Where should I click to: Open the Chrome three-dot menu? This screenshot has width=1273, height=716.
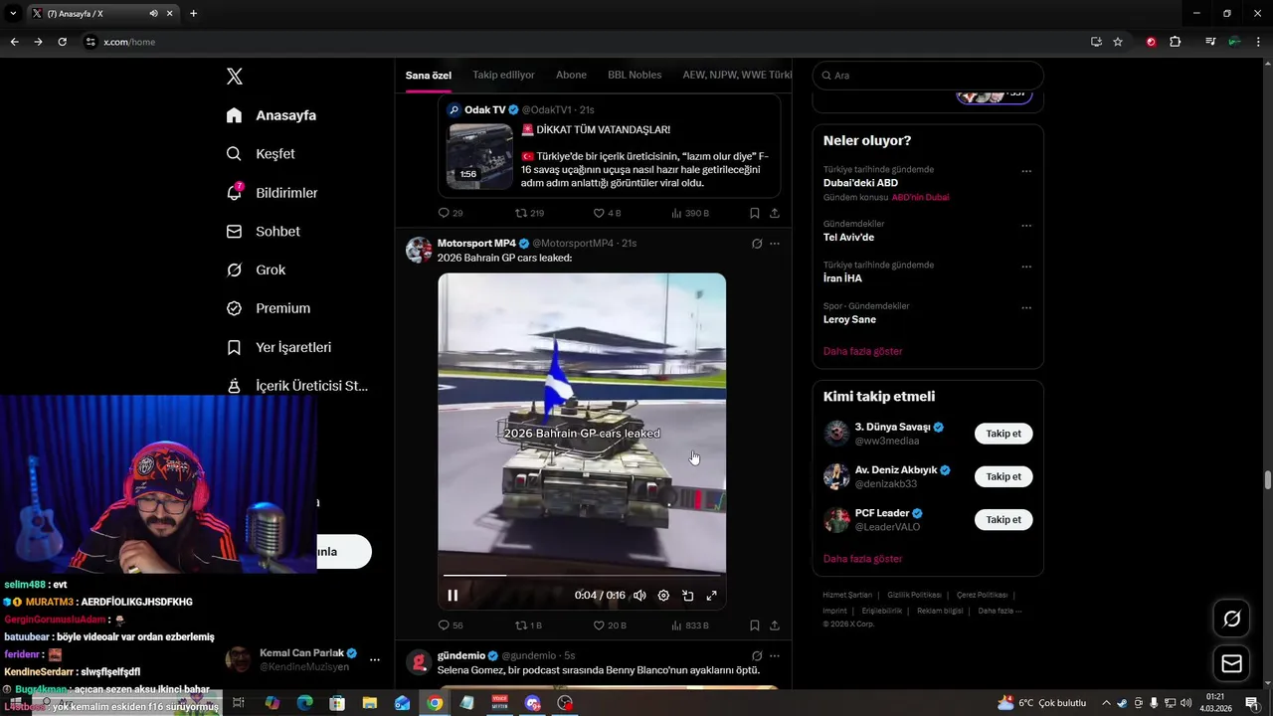click(1258, 42)
